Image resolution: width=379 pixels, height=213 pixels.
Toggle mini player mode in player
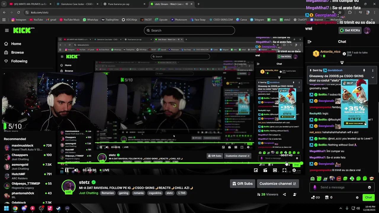point(256,170)
